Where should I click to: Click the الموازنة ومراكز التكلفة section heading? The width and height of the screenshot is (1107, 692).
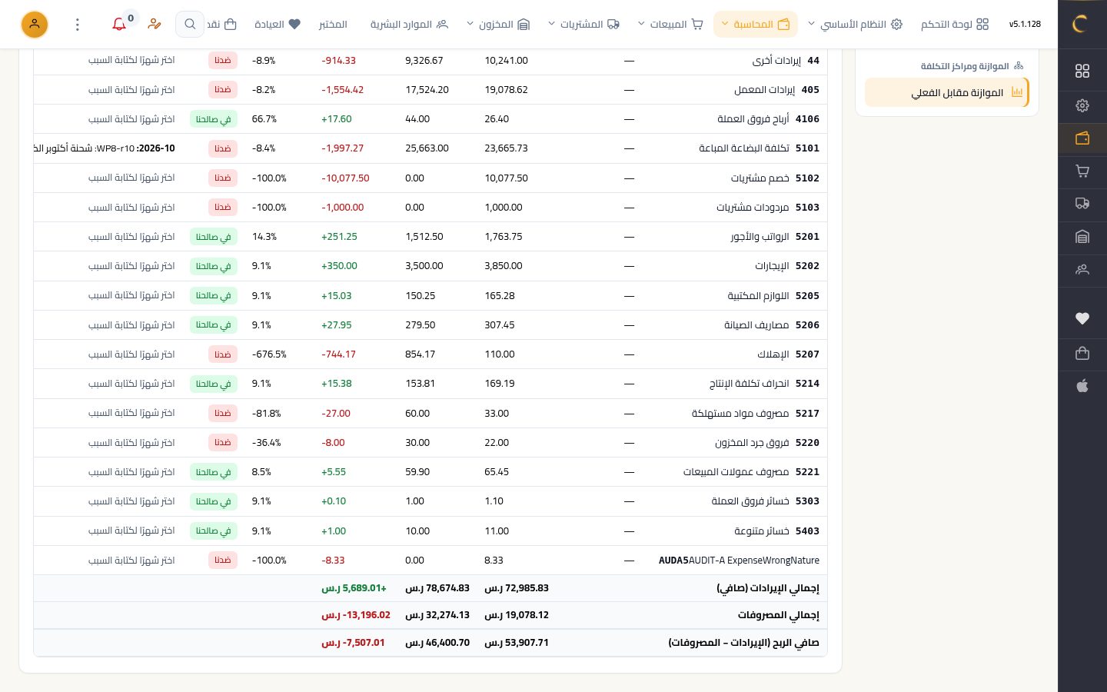(x=972, y=66)
